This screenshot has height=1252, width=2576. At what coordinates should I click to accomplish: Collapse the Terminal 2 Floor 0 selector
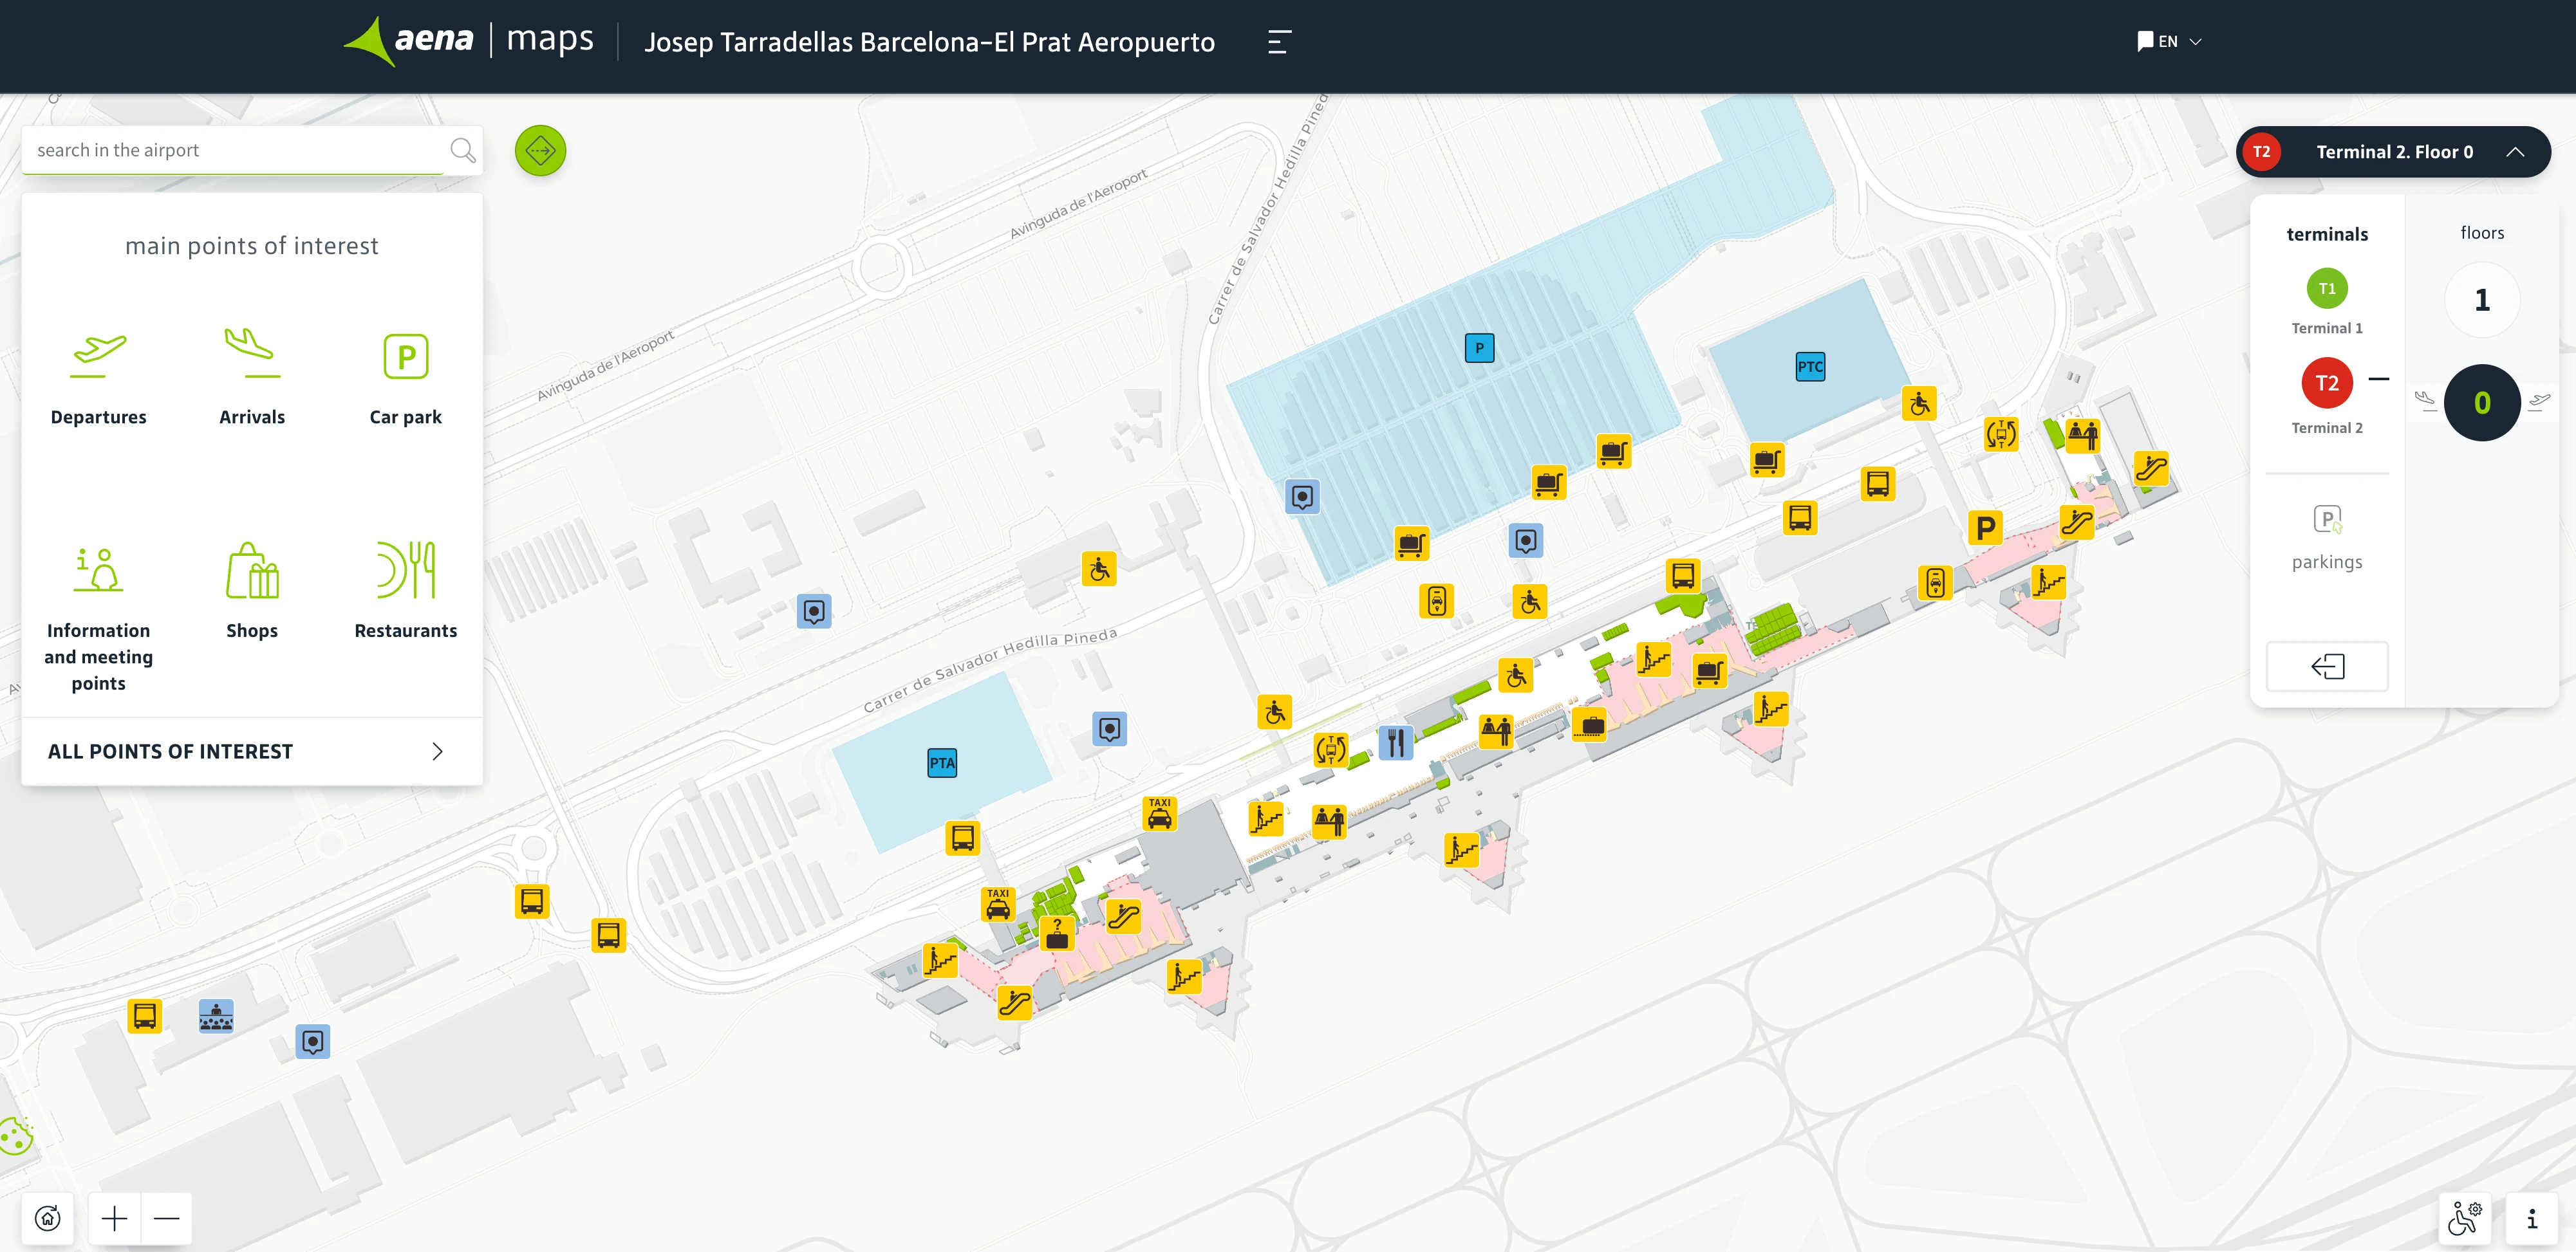tap(2514, 152)
